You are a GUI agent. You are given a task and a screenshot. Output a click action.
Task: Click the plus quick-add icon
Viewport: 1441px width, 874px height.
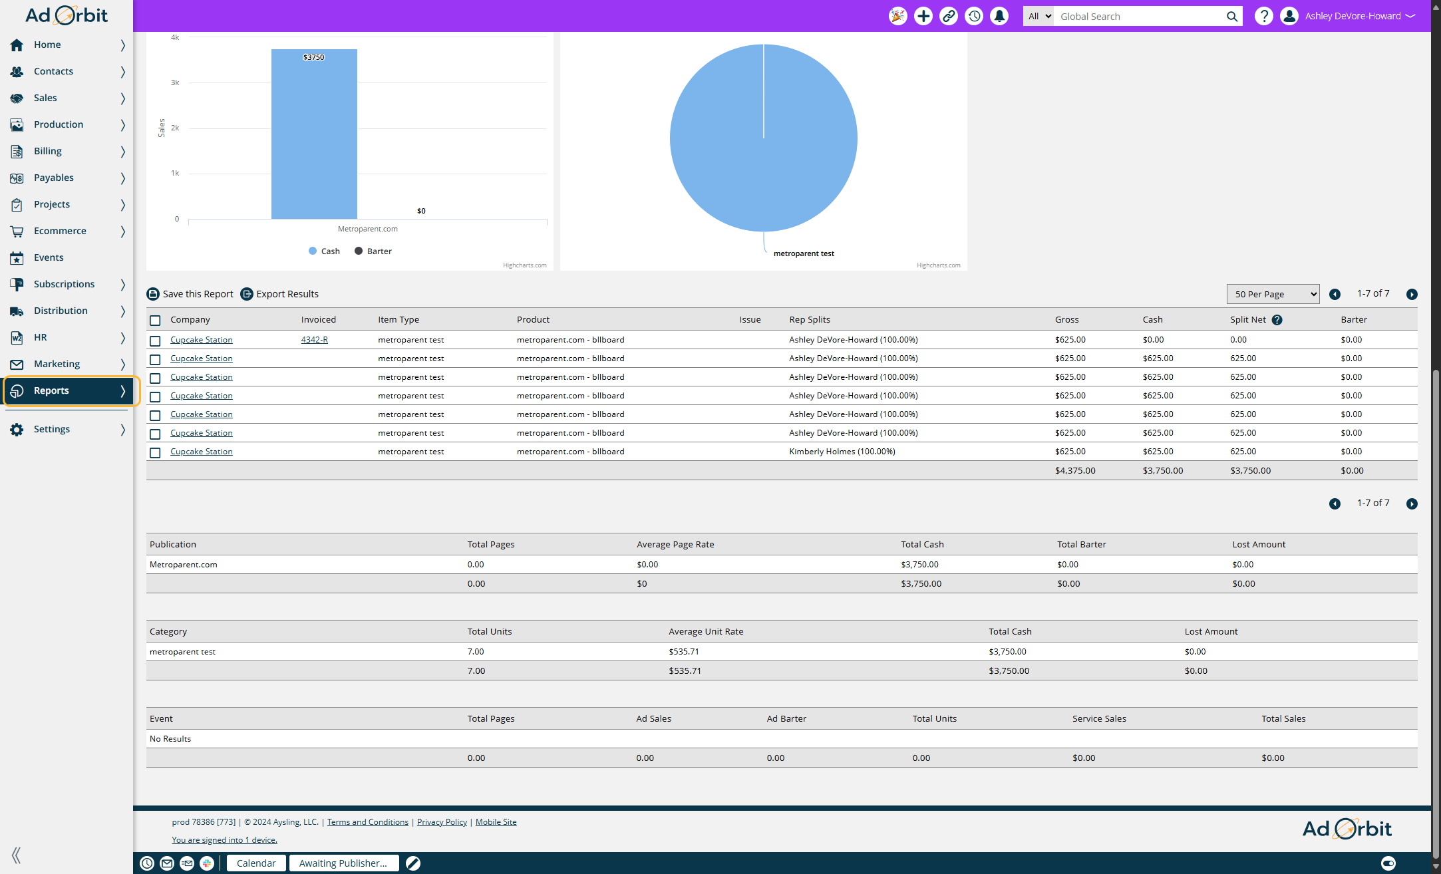pos(923,16)
